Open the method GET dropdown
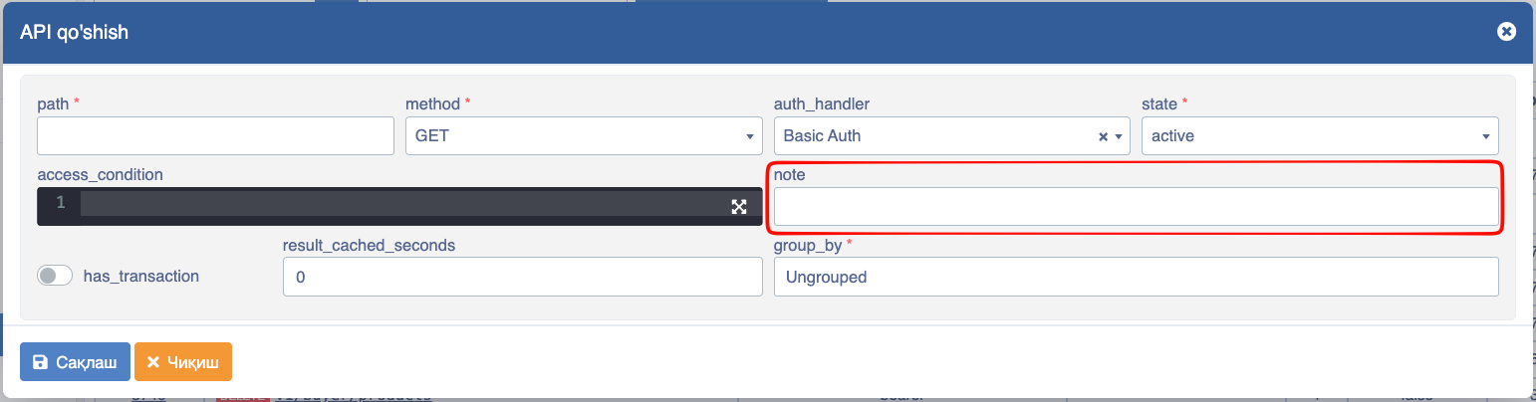 (584, 135)
